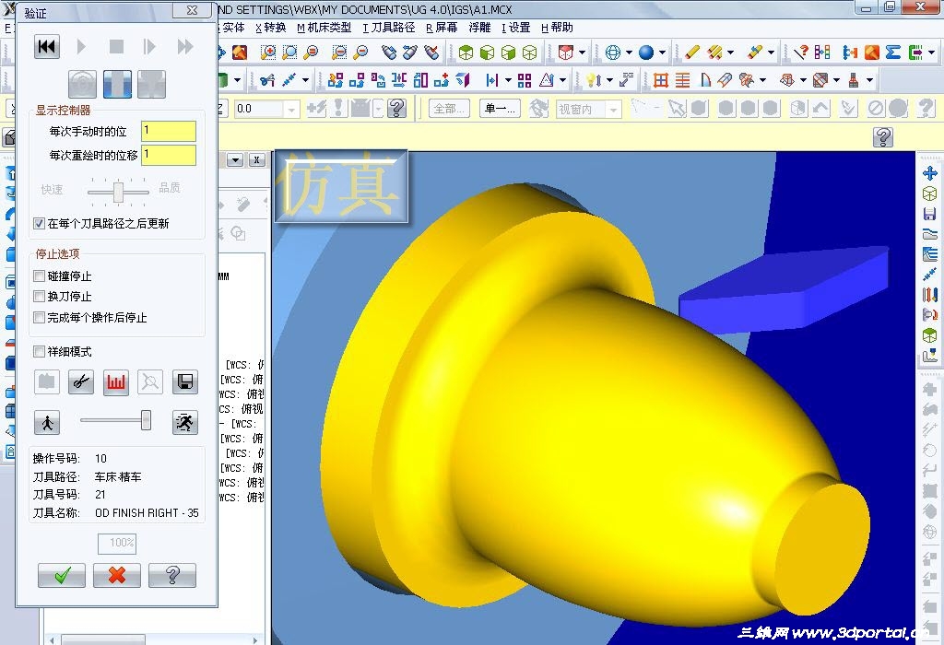Click the horizontal scrollbar in operations panel
The width and height of the screenshot is (944, 645).
(x=102, y=640)
